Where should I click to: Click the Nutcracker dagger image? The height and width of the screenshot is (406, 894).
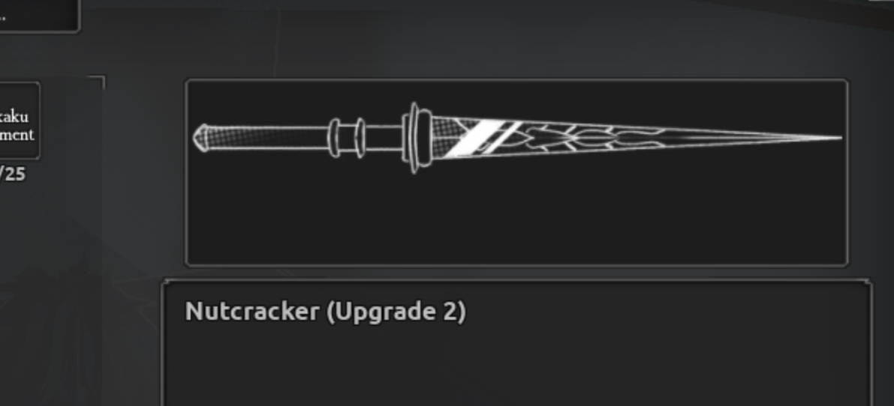(517, 138)
